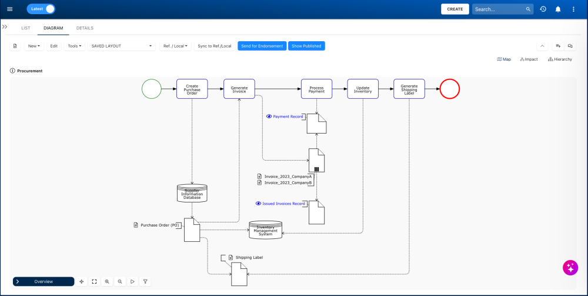Screen dimensions: 588x296
Task: Click the info icon beside Procurement
Action: click(12, 71)
